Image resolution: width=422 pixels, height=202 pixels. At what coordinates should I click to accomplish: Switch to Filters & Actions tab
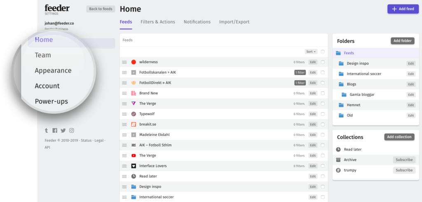[x=158, y=22]
